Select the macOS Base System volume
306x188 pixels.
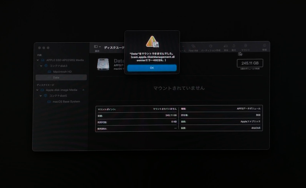coord(66,102)
